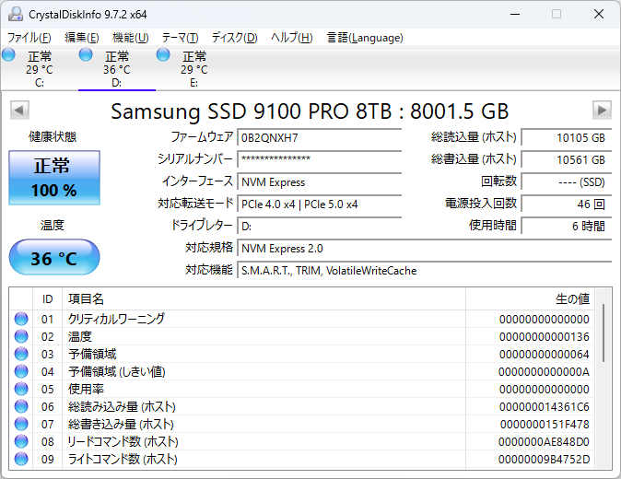
Task: Click power on hours value 6 時間
Action: [567, 227]
